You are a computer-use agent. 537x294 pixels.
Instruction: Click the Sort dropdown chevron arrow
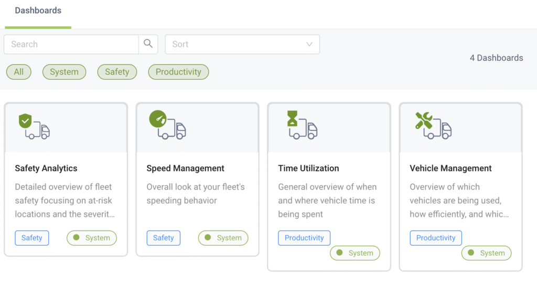coord(309,44)
